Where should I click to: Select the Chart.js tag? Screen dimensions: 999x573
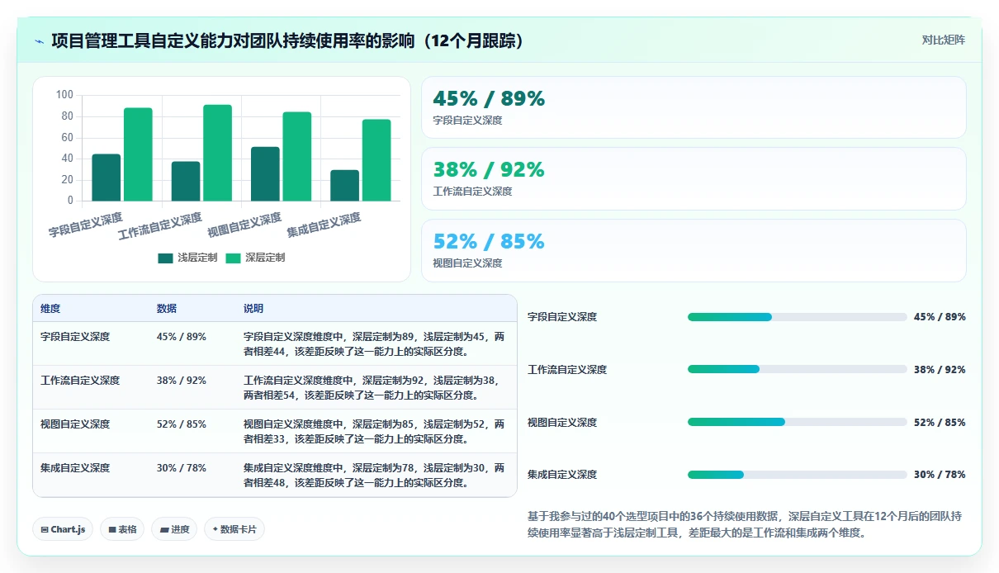click(x=63, y=529)
